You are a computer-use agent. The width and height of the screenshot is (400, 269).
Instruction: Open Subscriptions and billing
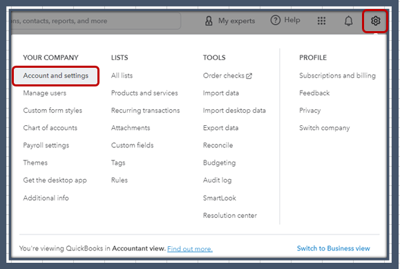pos(338,75)
